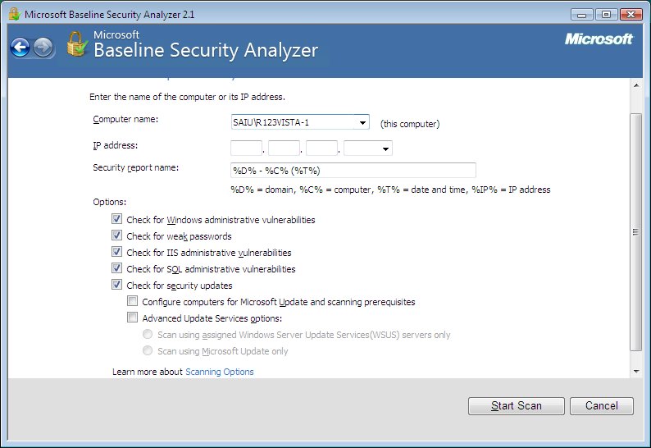Close the Baseline Security Analyzer window

click(x=631, y=15)
